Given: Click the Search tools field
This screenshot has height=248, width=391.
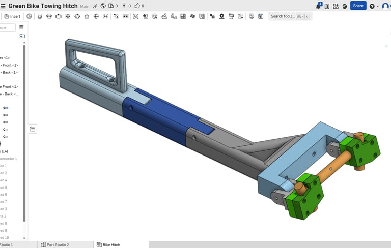Looking at the screenshot, I should point(290,16).
